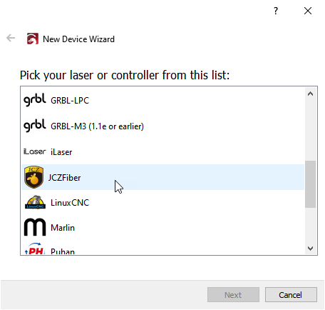Go back using the left arrow
Viewport: 325px width, 310px height.
click(11, 38)
